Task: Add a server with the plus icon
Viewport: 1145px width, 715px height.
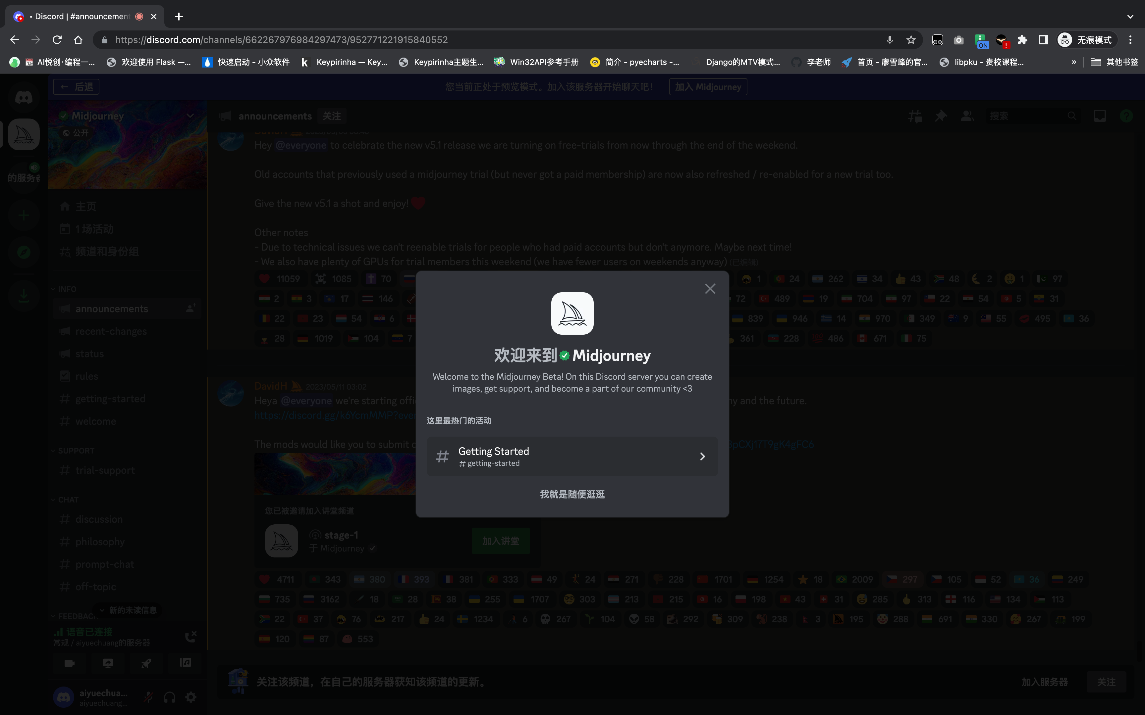Action: click(x=24, y=215)
